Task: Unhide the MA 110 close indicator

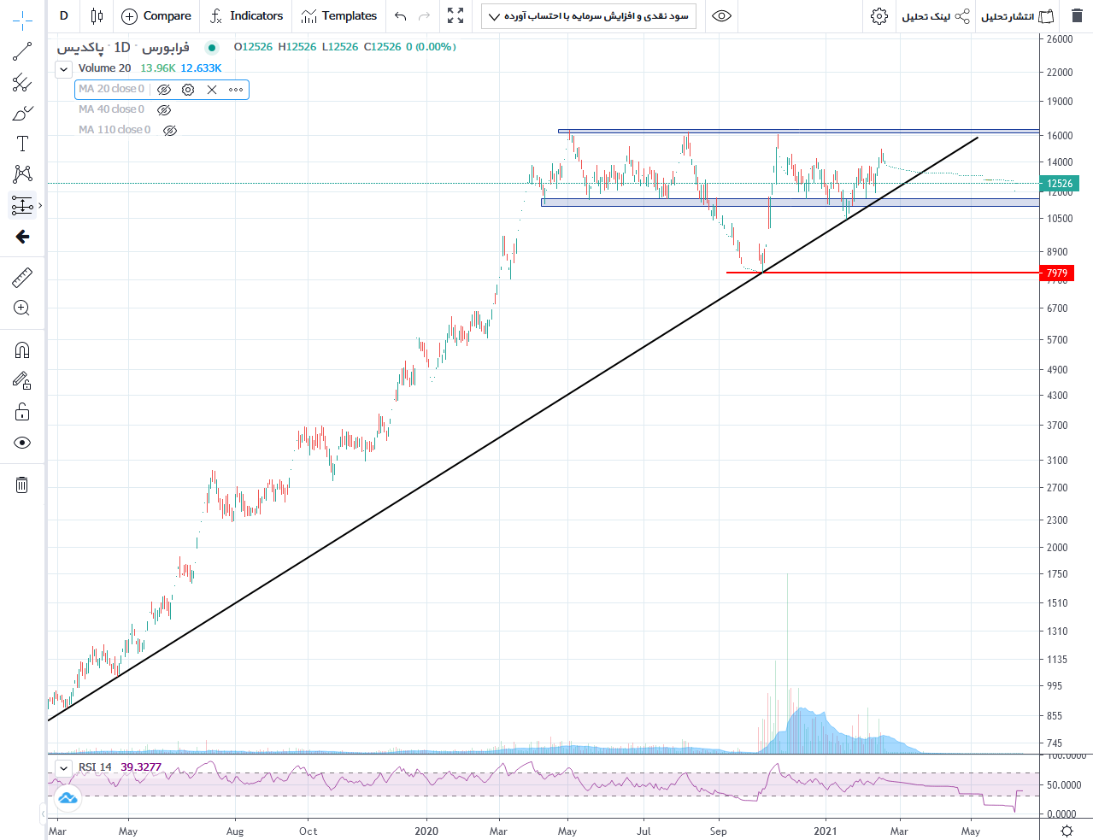Action: pyautogui.click(x=170, y=131)
